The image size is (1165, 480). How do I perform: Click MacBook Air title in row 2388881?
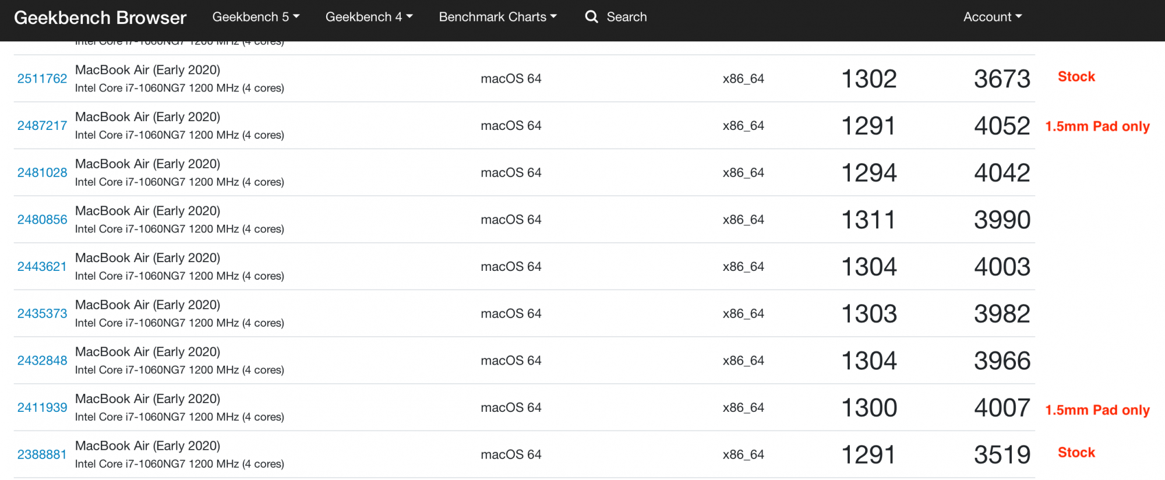147,446
